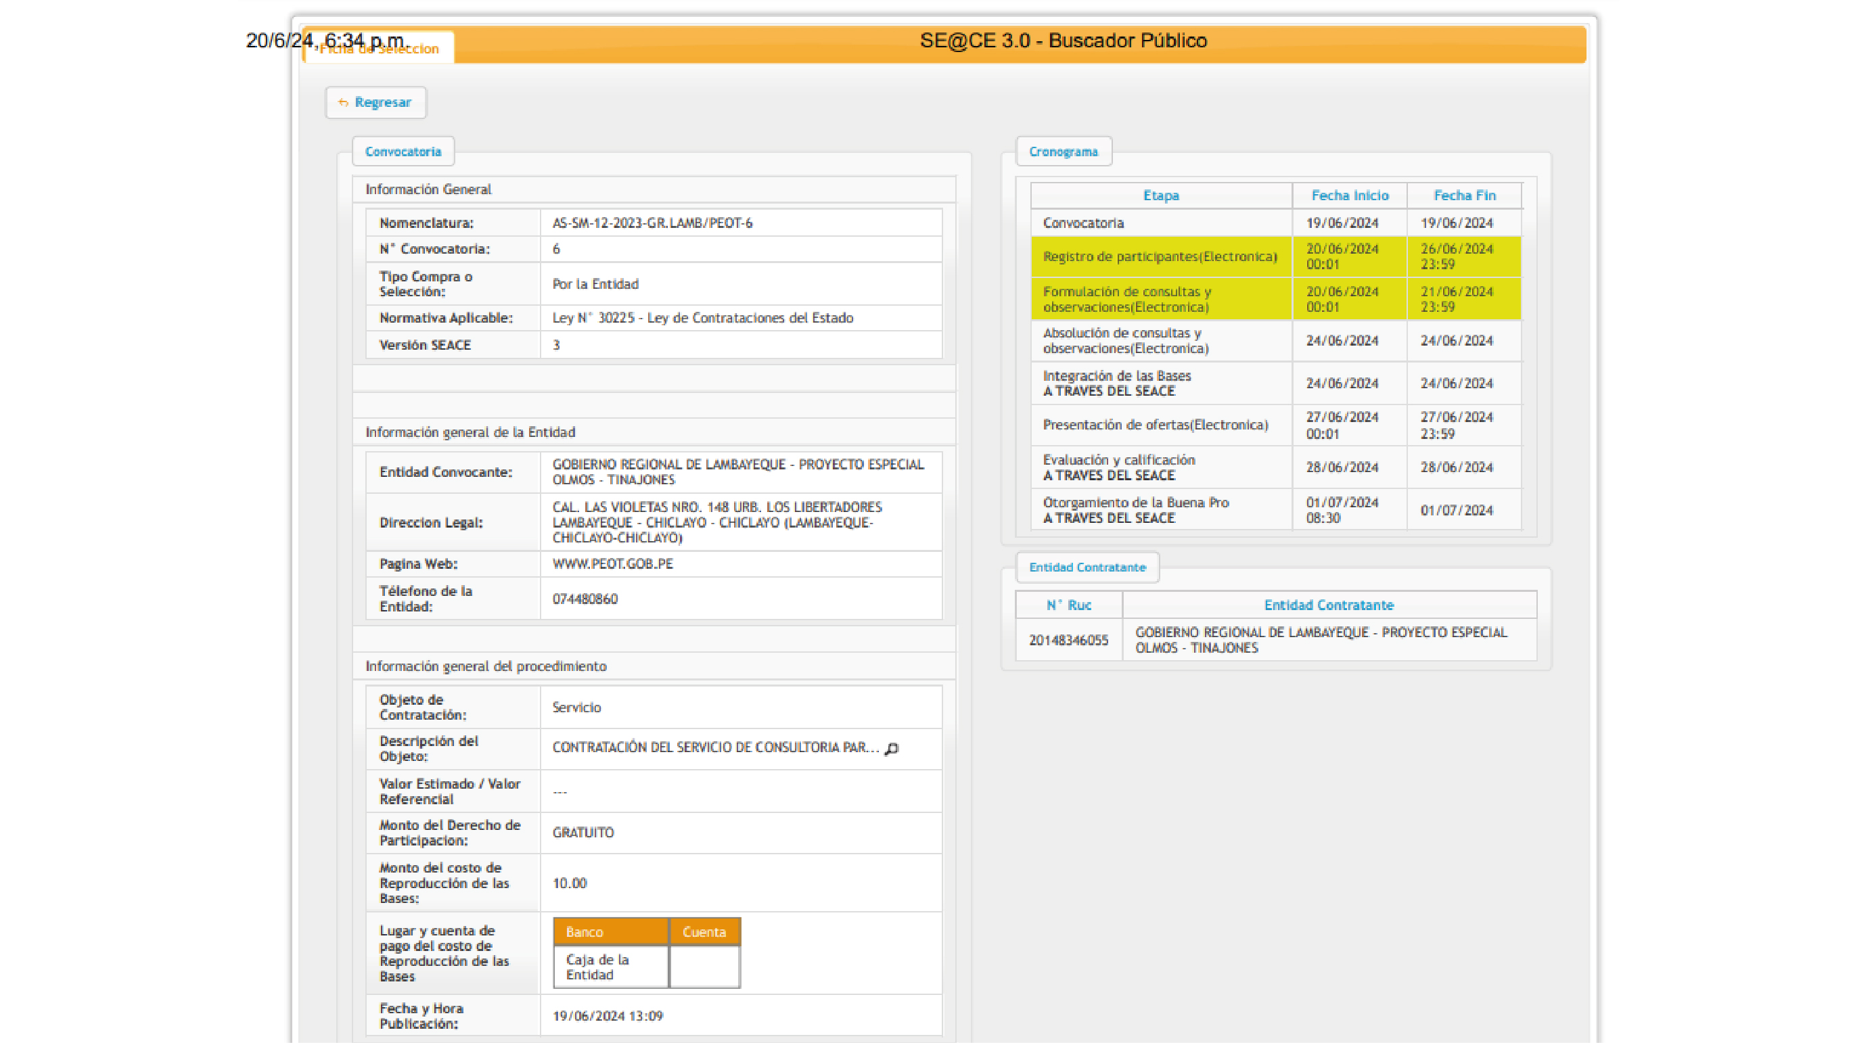Click the magnifier icon beside Descripción del Objeto
Viewport: 1849px width, 1043px height.
tap(892, 748)
